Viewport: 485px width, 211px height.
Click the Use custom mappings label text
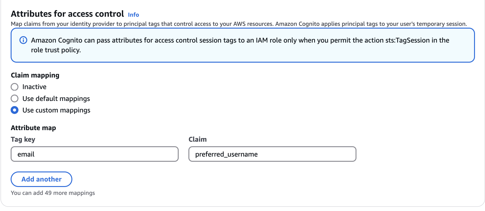pos(56,110)
